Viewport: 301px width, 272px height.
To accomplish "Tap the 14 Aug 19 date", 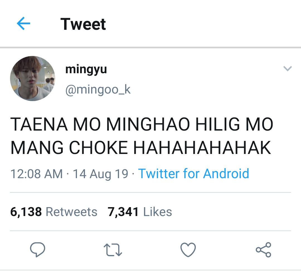I will [x=100, y=174].
